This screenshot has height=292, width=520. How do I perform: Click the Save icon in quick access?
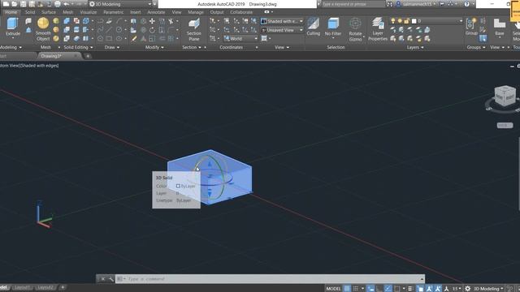24,4
